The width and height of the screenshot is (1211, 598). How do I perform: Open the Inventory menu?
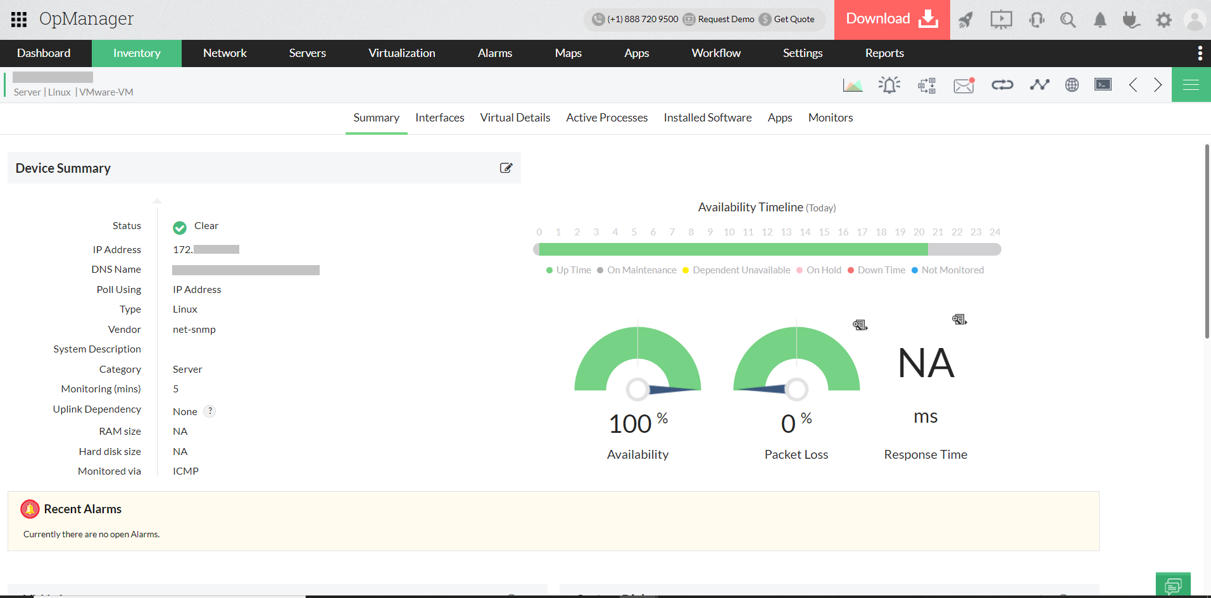[x=137, y=53]
